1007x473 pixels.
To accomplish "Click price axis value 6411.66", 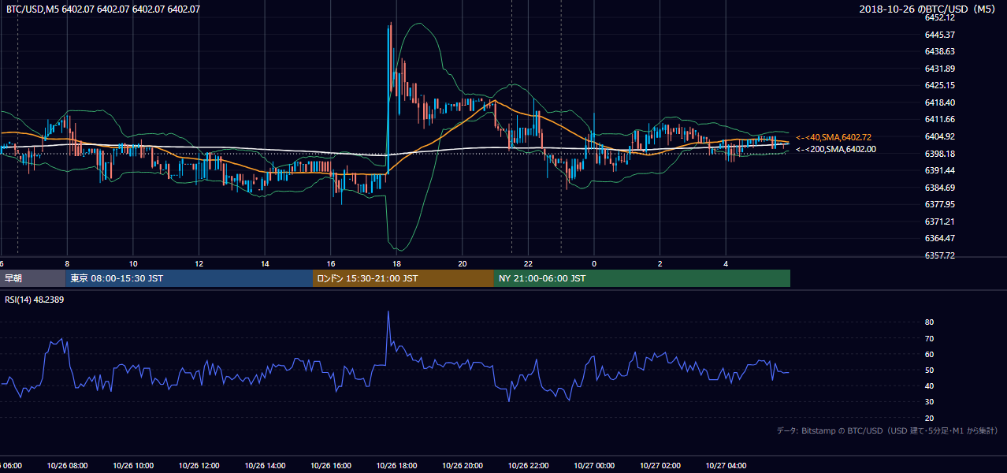I will coord(940,119).
